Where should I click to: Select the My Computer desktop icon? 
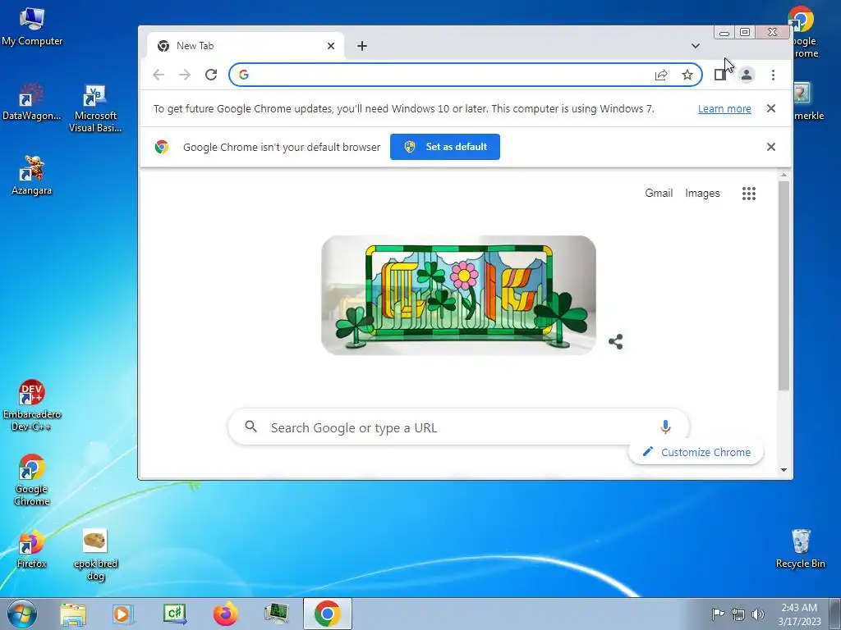pyautogui.click(x=32, y=27)
